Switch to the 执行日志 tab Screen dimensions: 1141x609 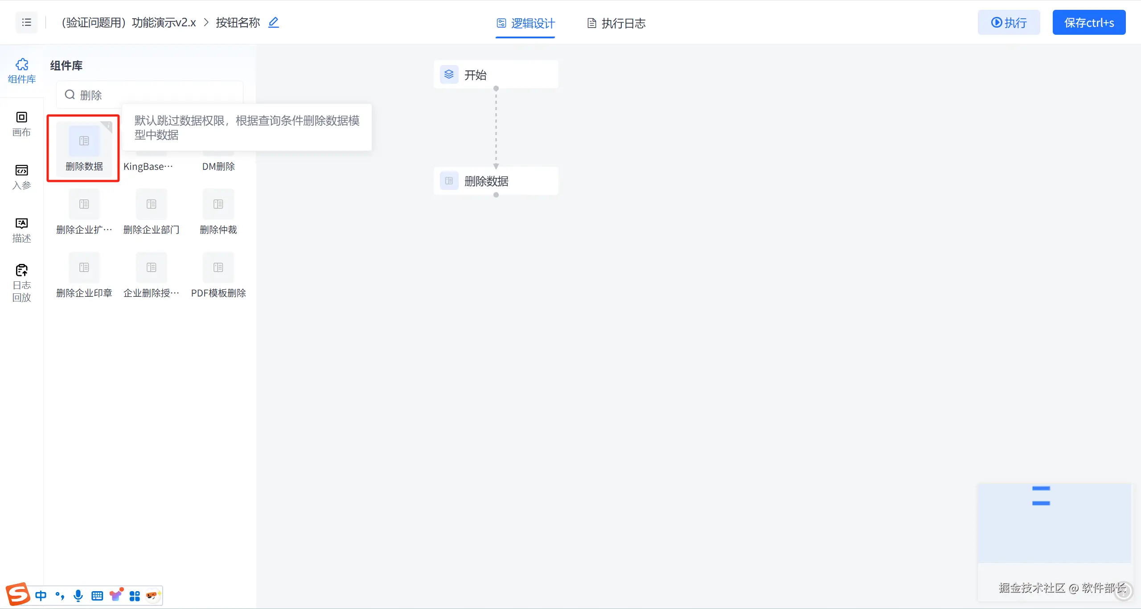pos(616,23)
